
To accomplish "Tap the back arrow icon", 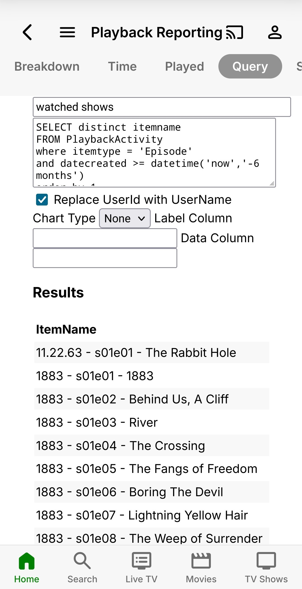I will point(27,32).
